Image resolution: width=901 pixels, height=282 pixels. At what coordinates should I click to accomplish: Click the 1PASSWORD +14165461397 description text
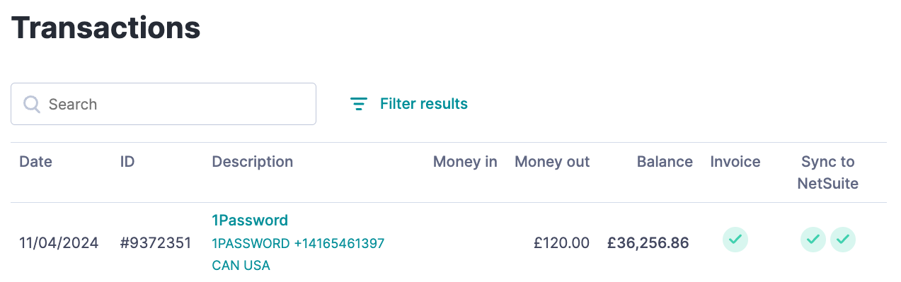point(298,243)
